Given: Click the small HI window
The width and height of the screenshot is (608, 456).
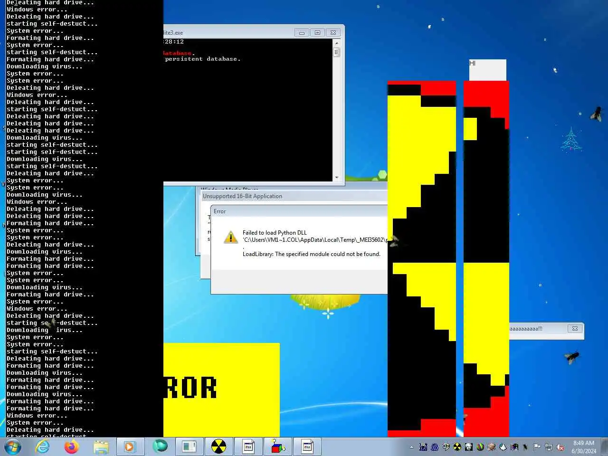Looking at the screenshot, I should click(x=488, y=70).
